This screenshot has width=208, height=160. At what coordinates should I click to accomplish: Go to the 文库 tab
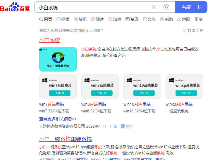coord(149,19)
